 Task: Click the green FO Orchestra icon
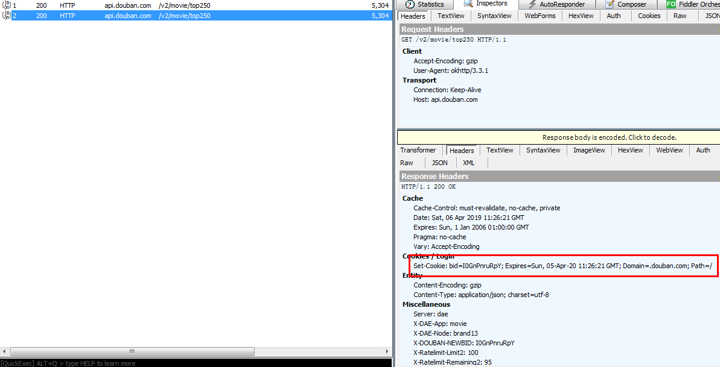click(671, 4)
